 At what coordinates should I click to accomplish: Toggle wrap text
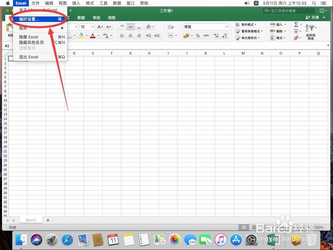[x=170, y=27]
